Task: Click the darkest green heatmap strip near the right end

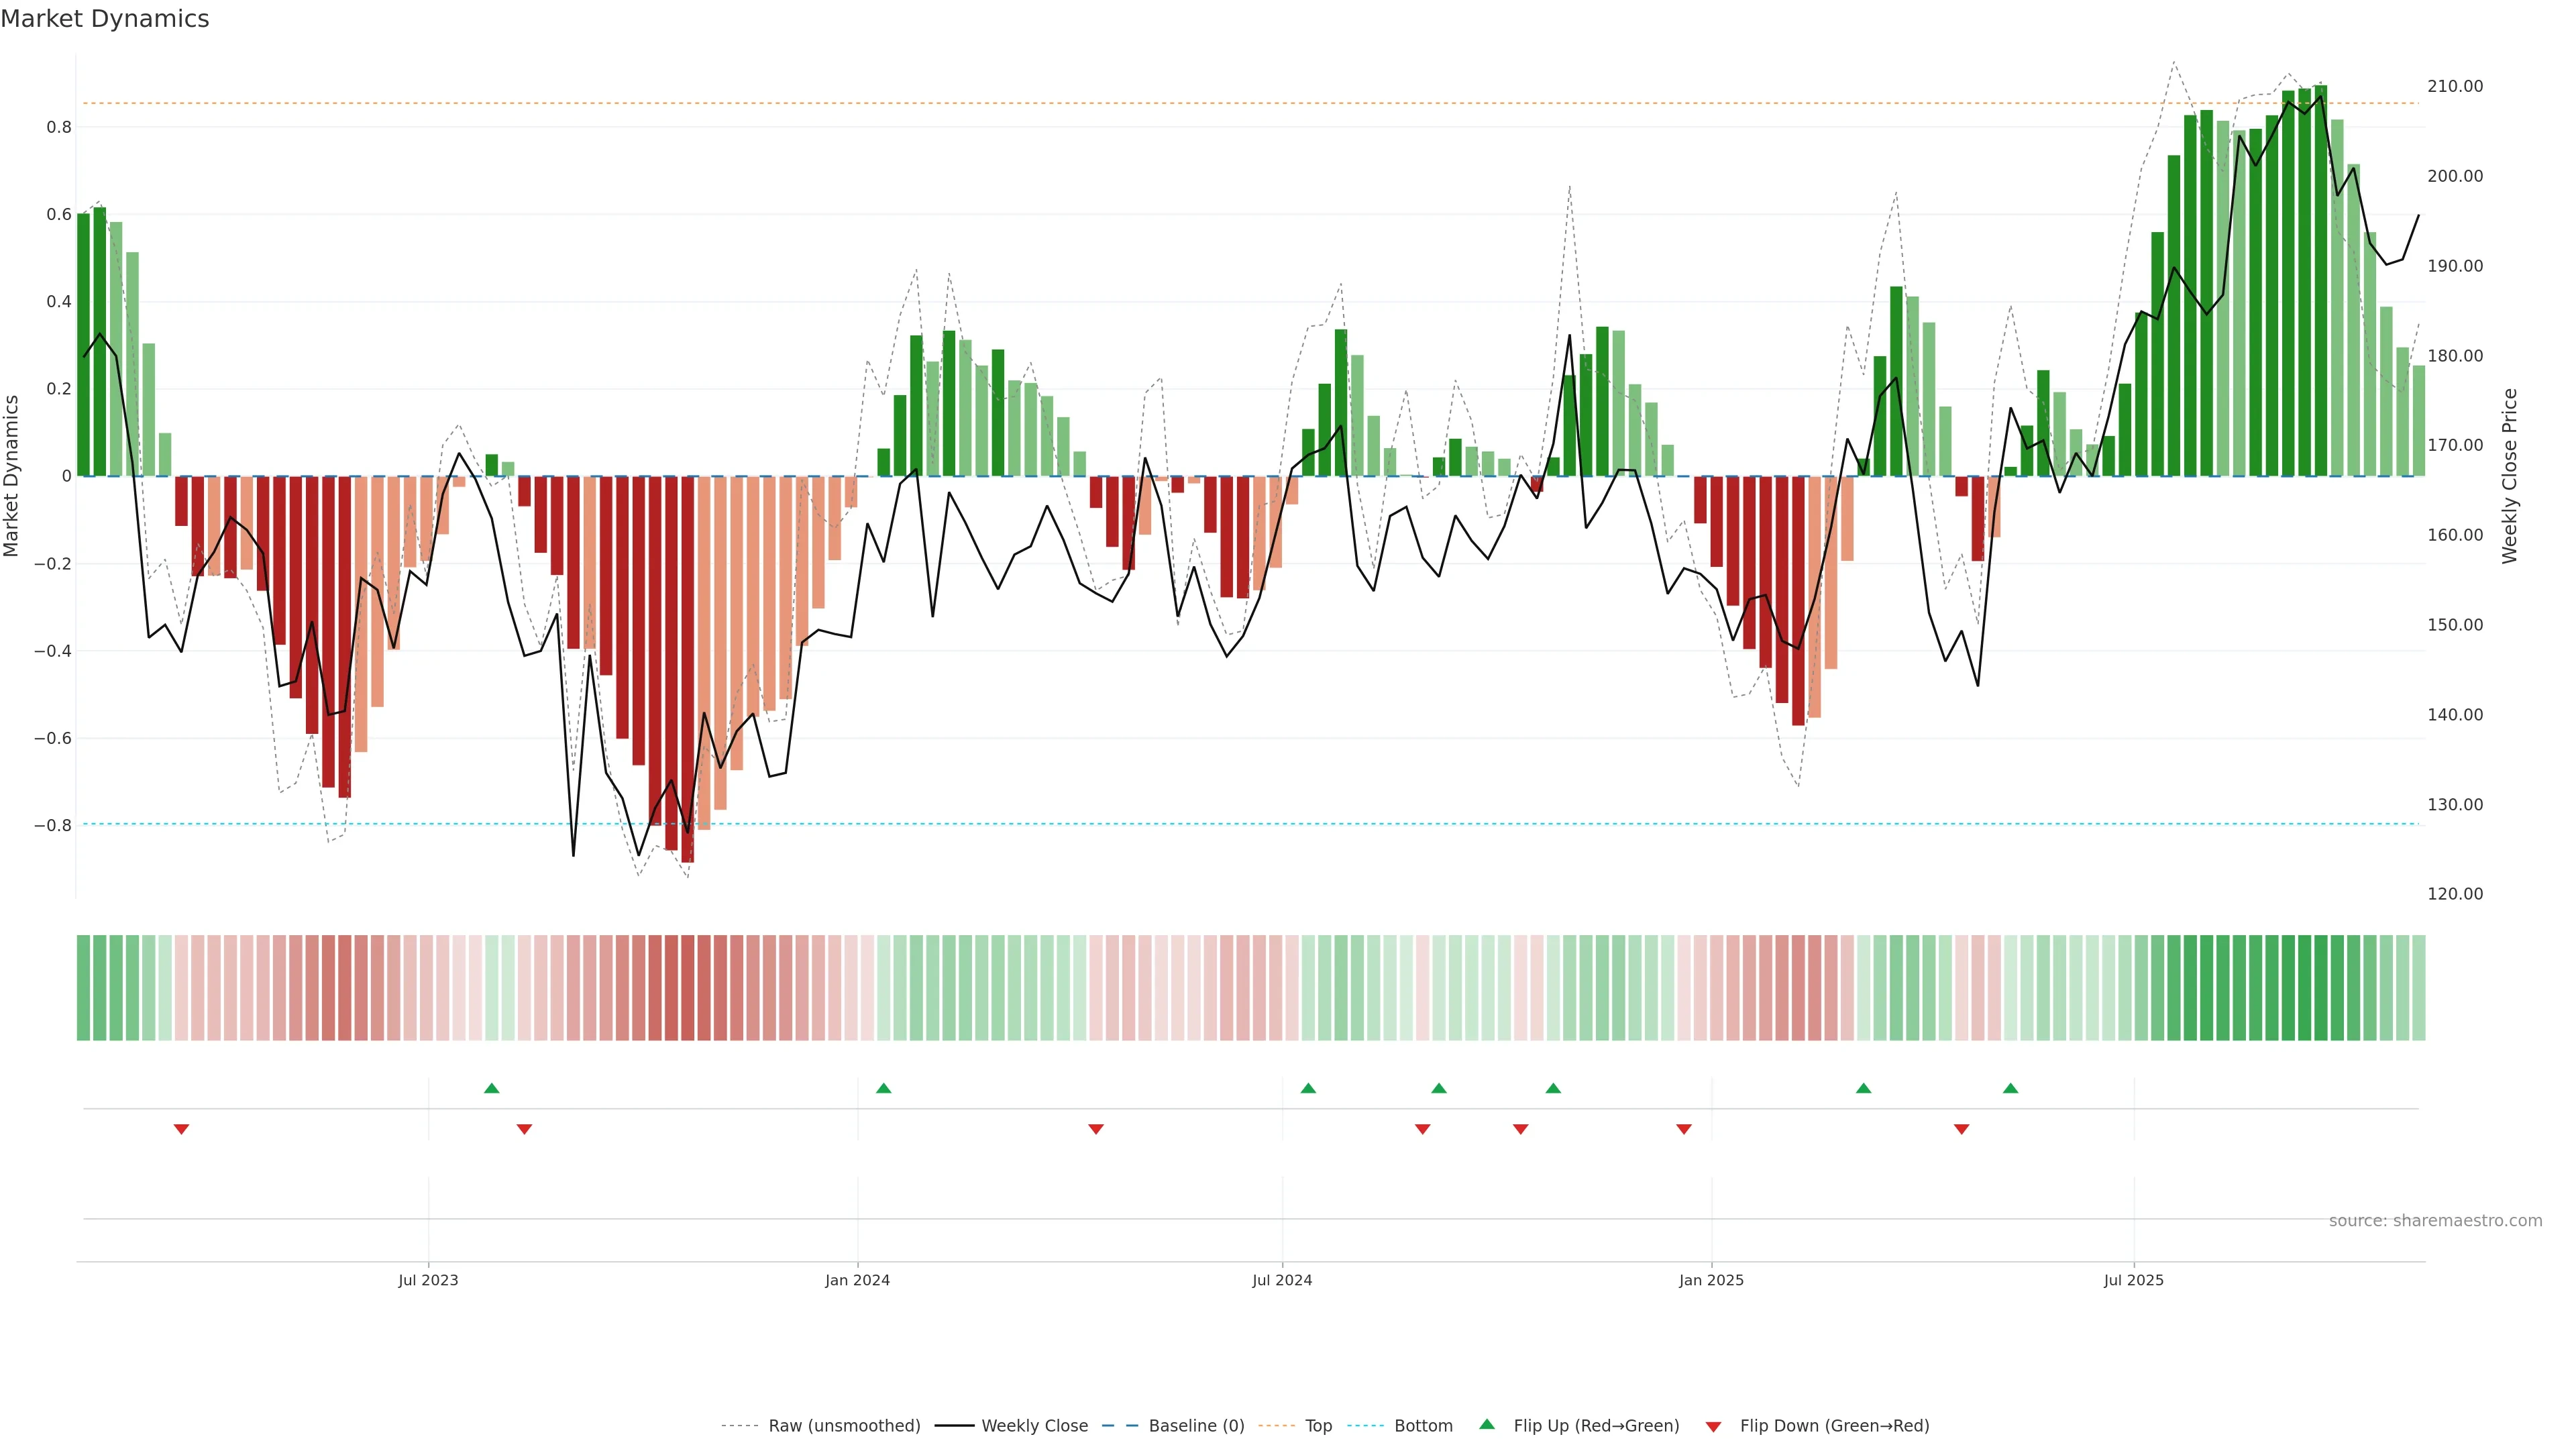Action: click(2320, 988)
